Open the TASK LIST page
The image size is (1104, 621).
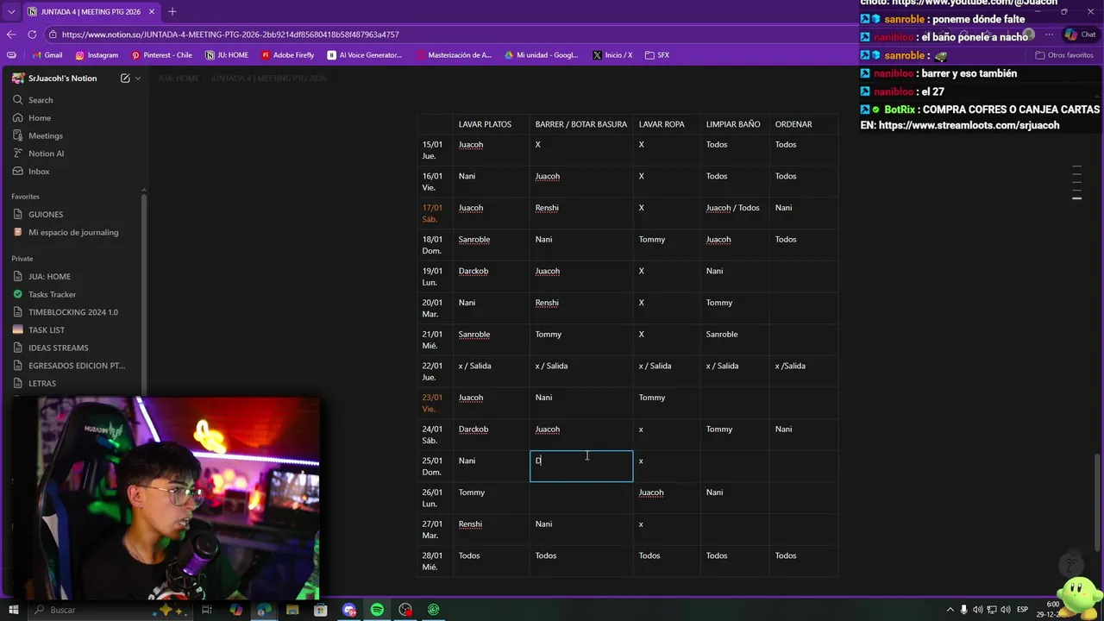(75, 330)
